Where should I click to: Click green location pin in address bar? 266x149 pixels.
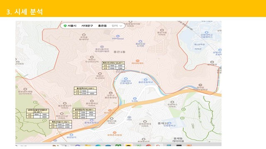pos(65,26)
